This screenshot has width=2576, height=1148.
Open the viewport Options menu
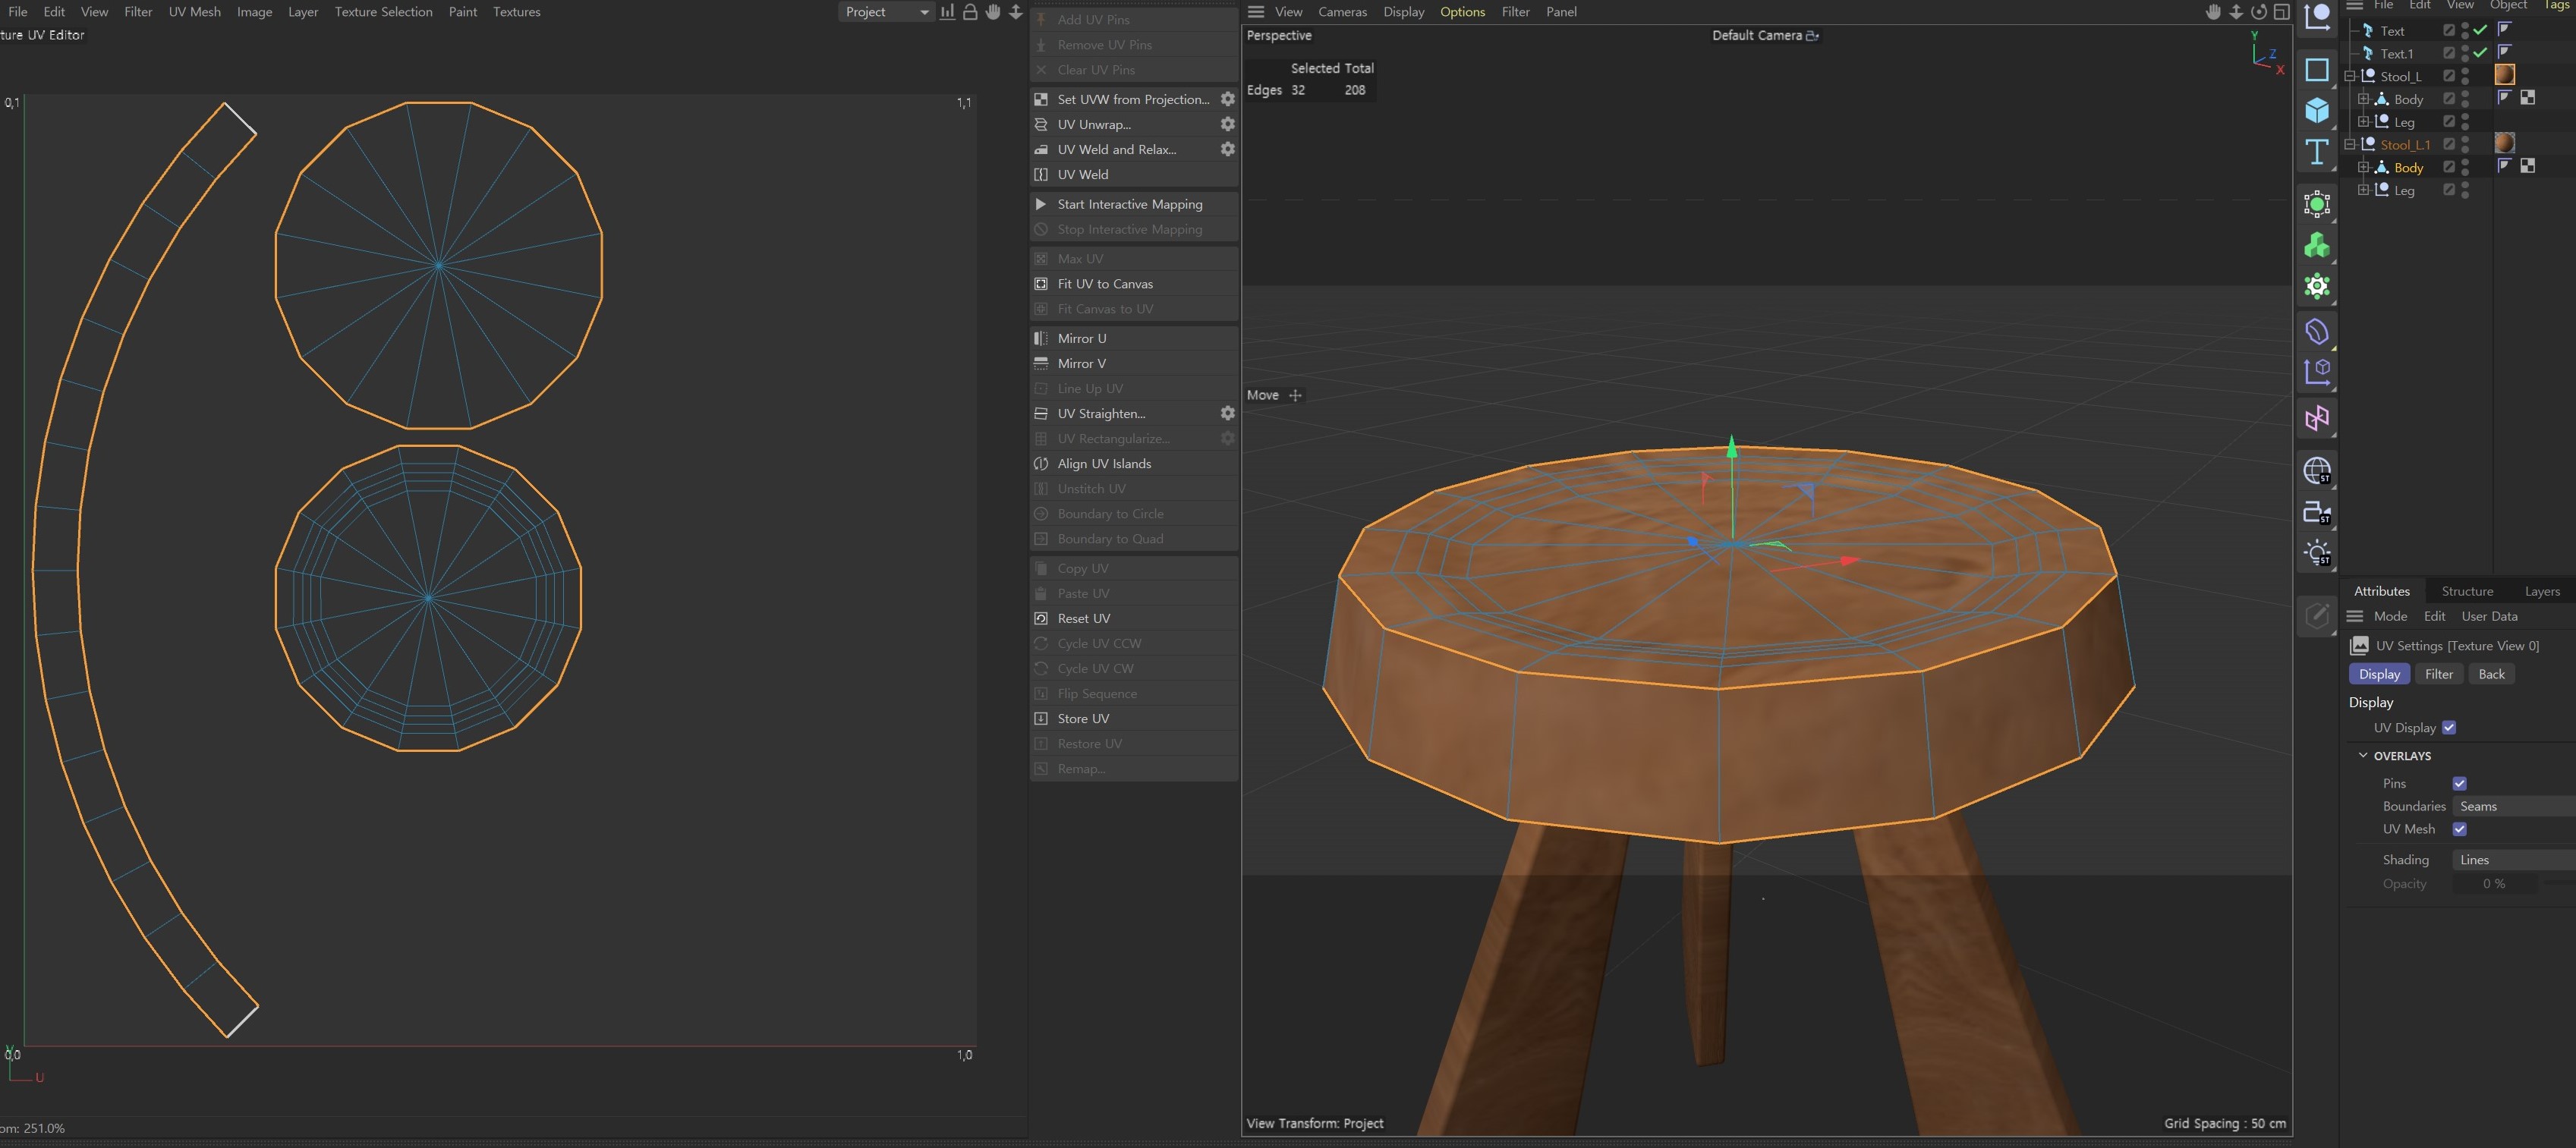coord(1462,12)
